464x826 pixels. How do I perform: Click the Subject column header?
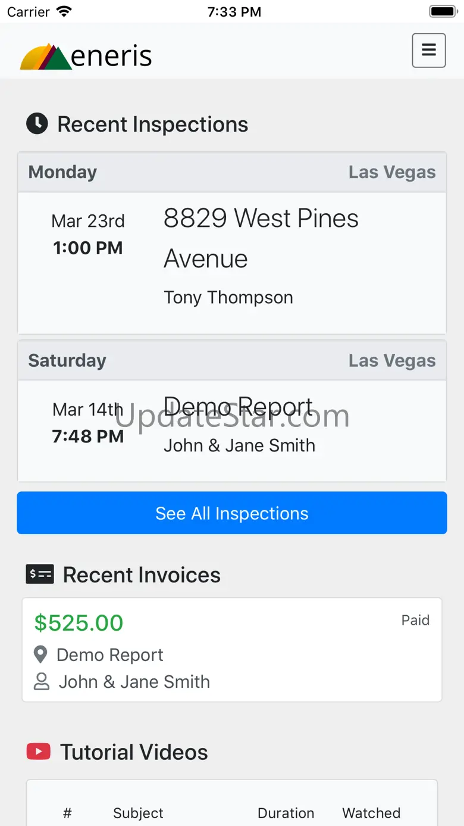(x=138, y=813)
